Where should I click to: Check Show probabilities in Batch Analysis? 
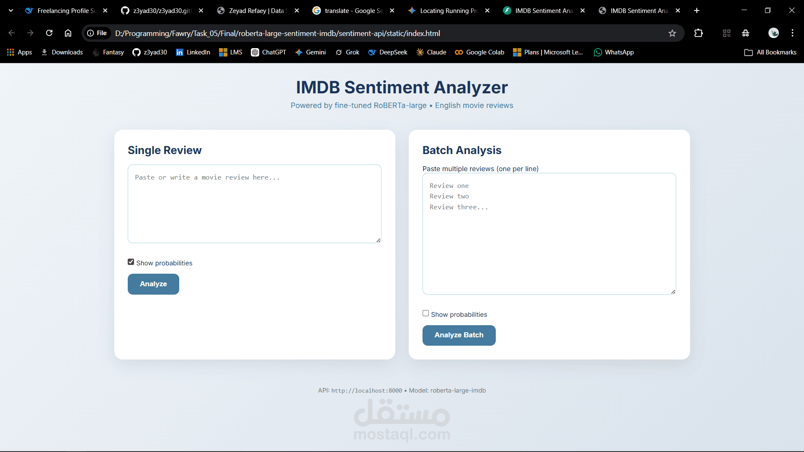(426, 313)
